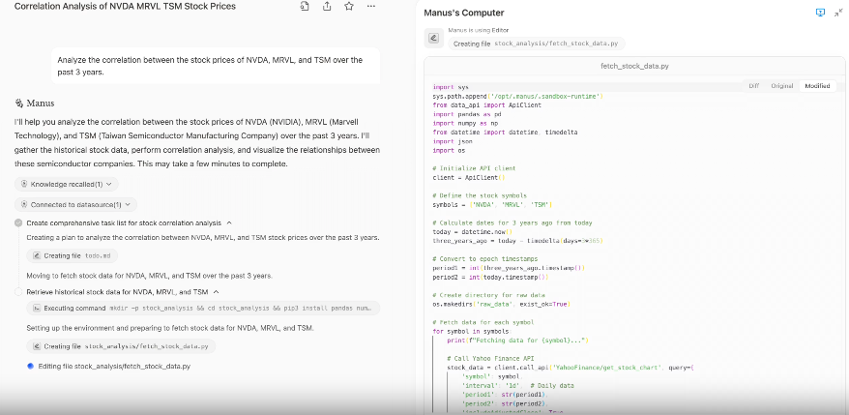Click the Editor tool icon

433,38
